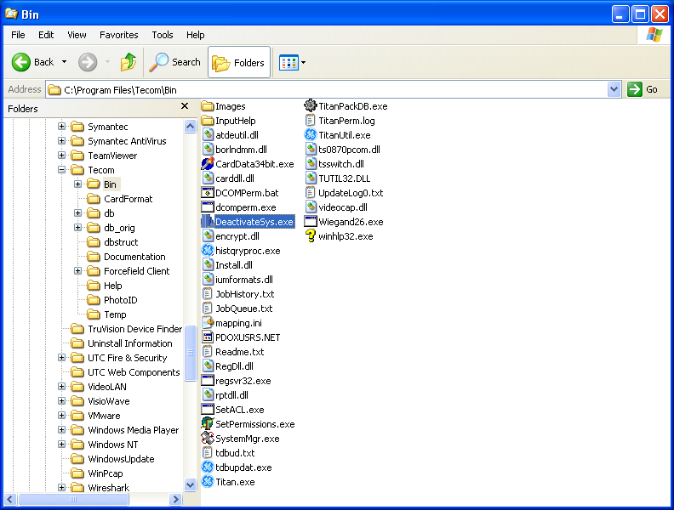This screenshot has height=510, width=674.
Task: Select the Titan.exe icon
Action: 208,482
